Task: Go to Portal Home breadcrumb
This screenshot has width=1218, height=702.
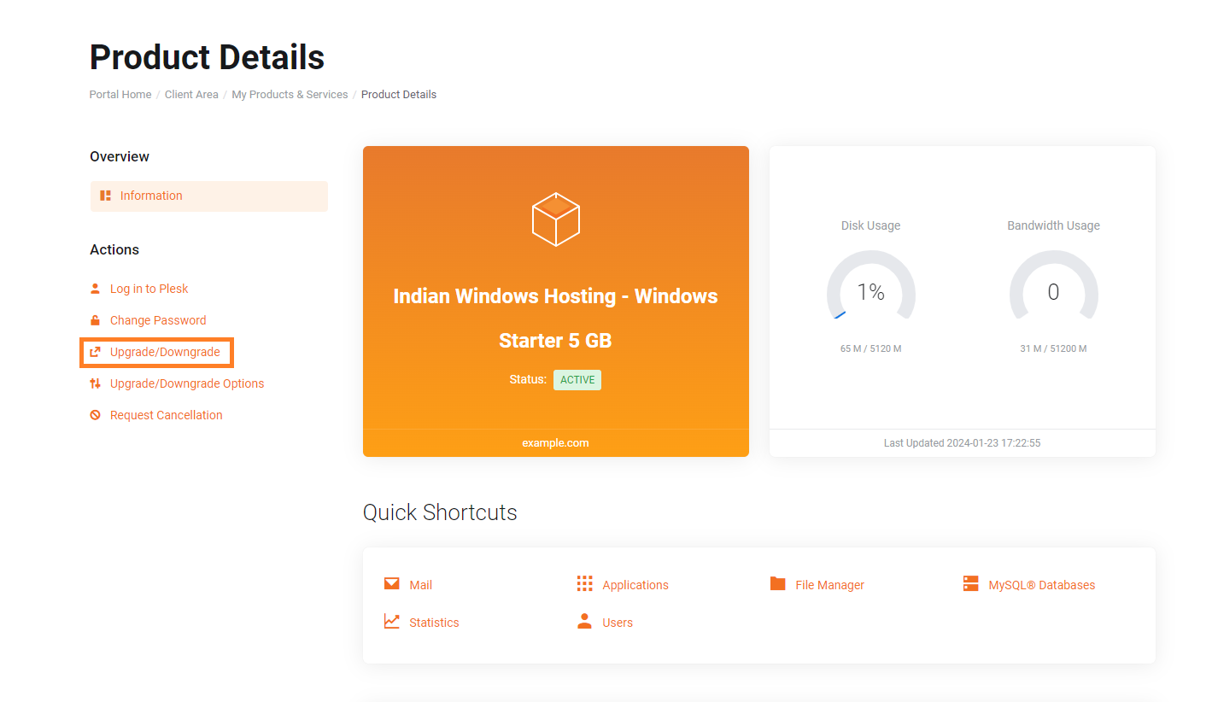Action: [120, 95]
